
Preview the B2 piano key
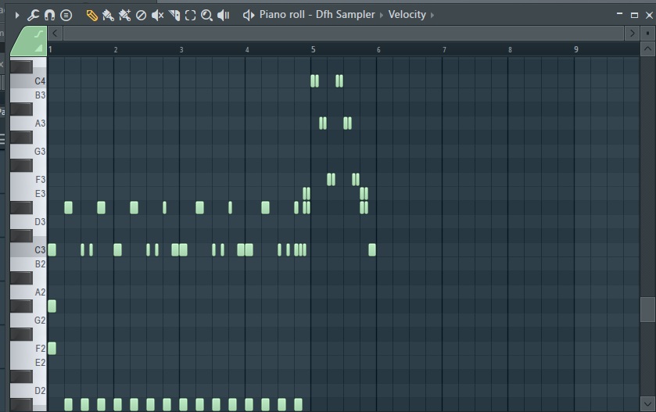click(x=28, y=264)
